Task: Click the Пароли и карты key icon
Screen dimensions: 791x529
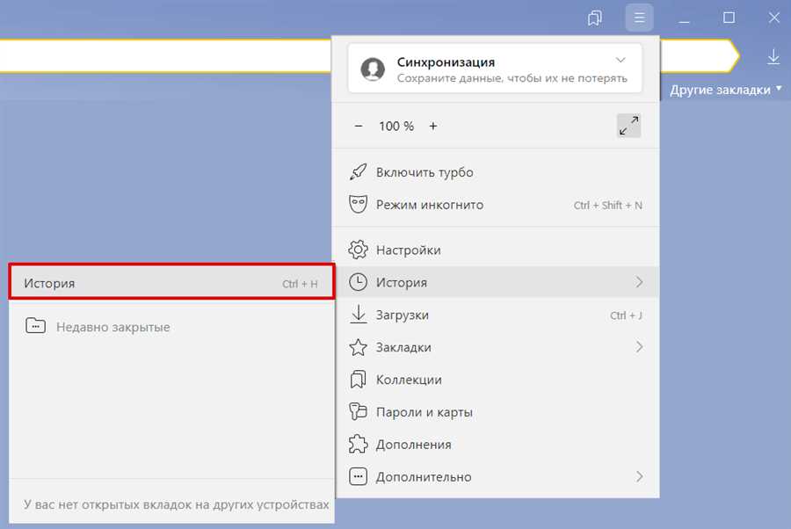Action: 359,412
